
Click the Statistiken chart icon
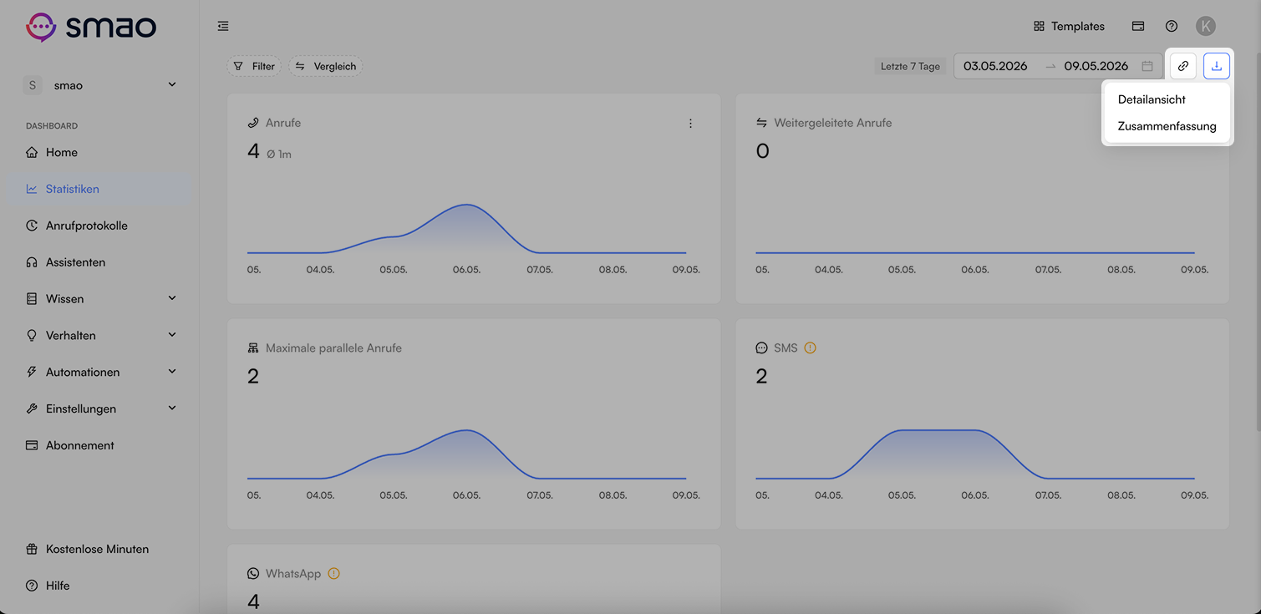[x=32, y=189]
